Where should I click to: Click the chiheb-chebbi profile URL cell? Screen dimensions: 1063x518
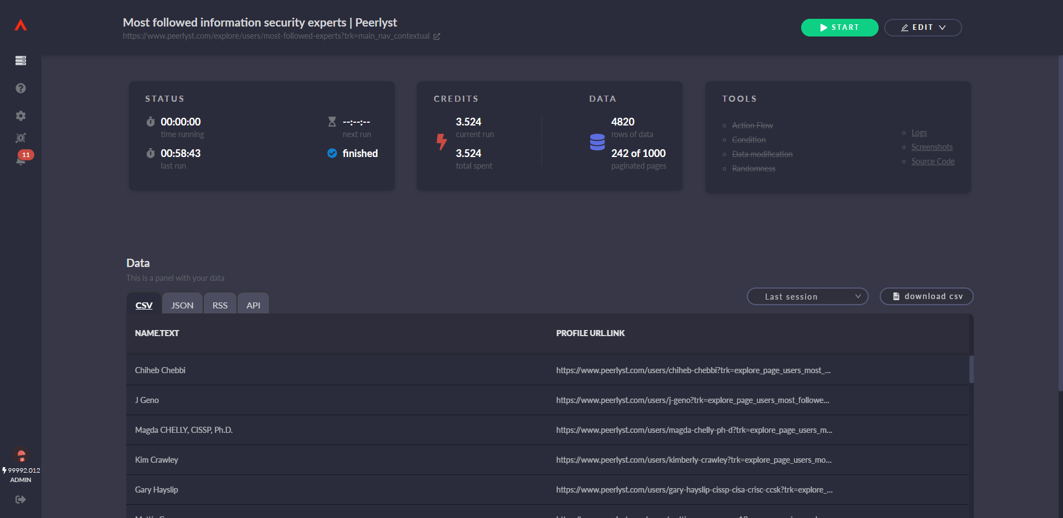(693, 370)
